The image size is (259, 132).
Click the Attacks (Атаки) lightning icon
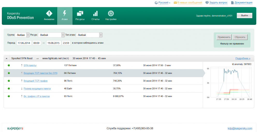coord(64,14)
